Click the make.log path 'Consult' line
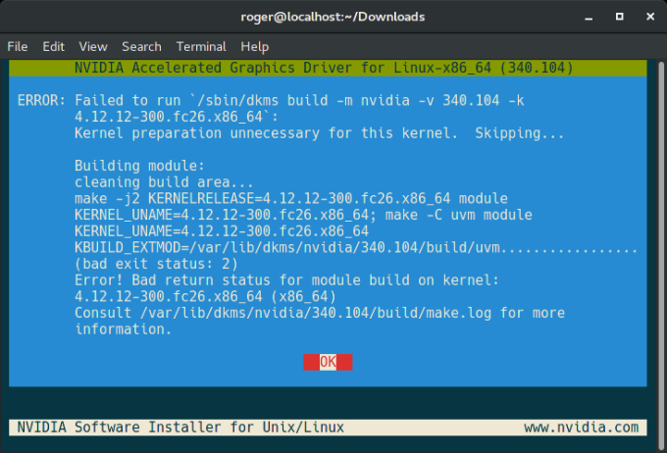 click(x=320, y=313)
